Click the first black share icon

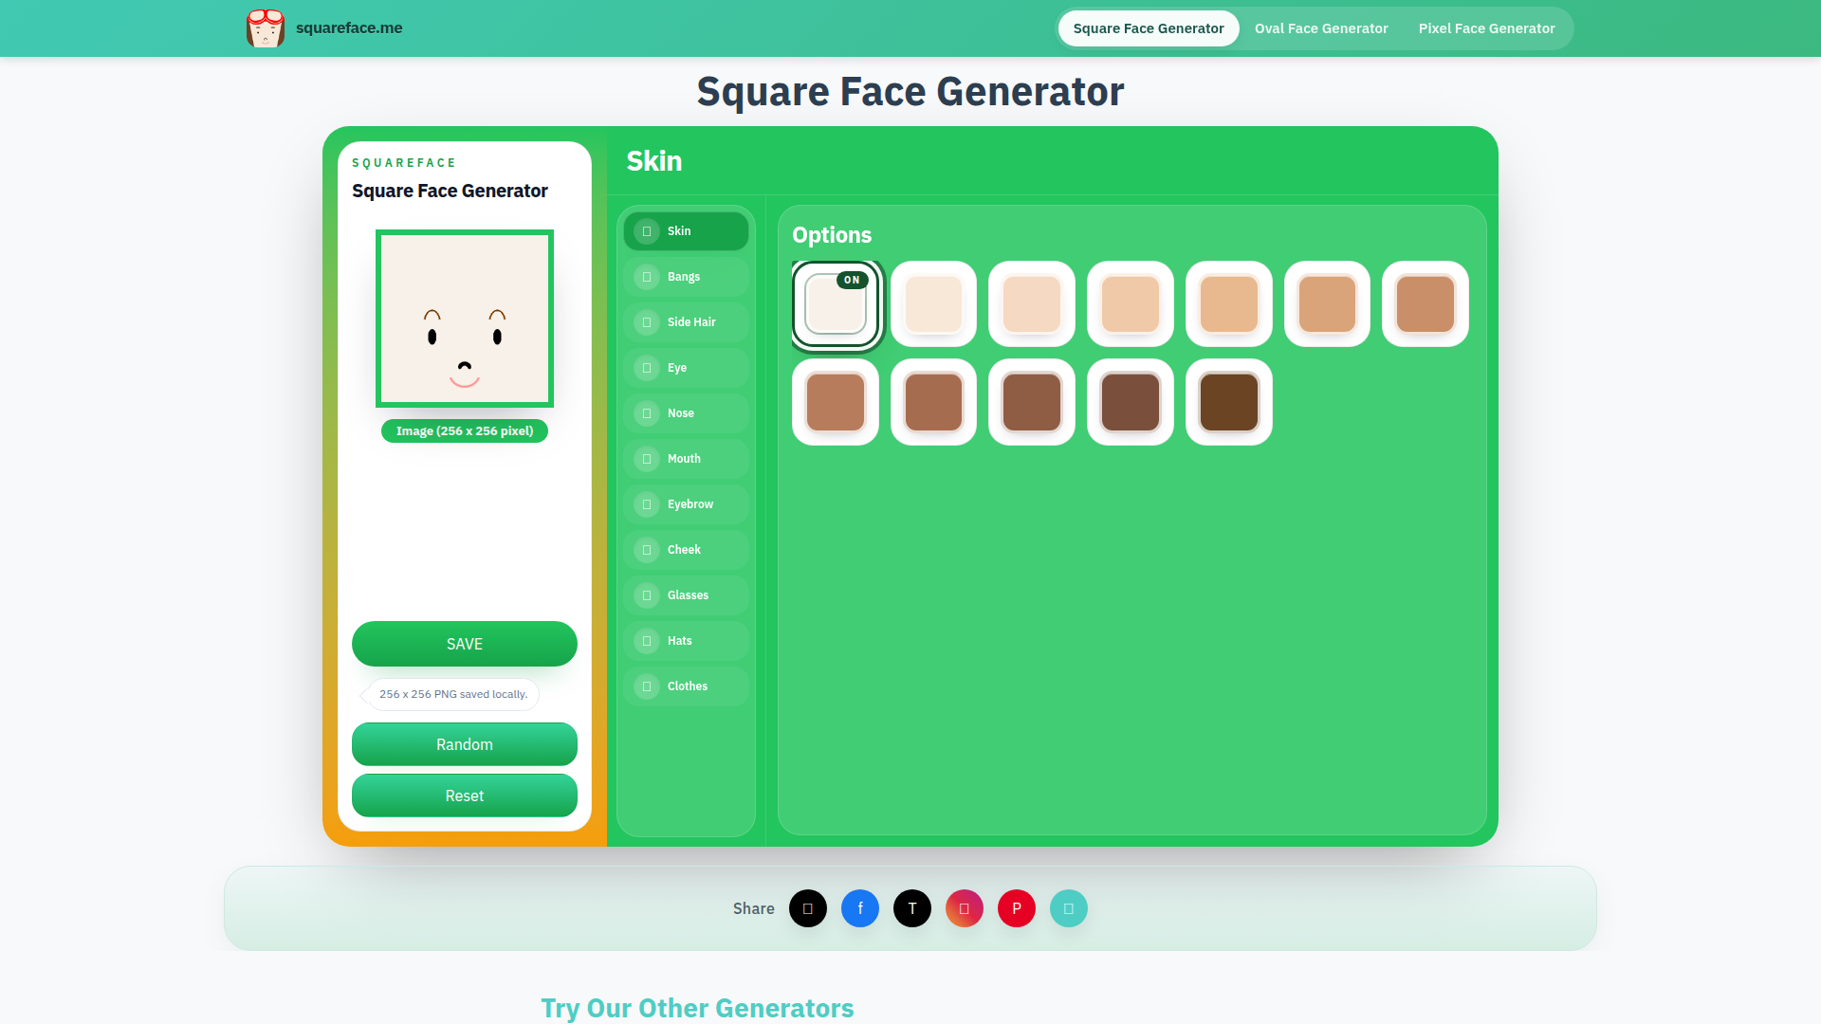(x=807, y=908)
